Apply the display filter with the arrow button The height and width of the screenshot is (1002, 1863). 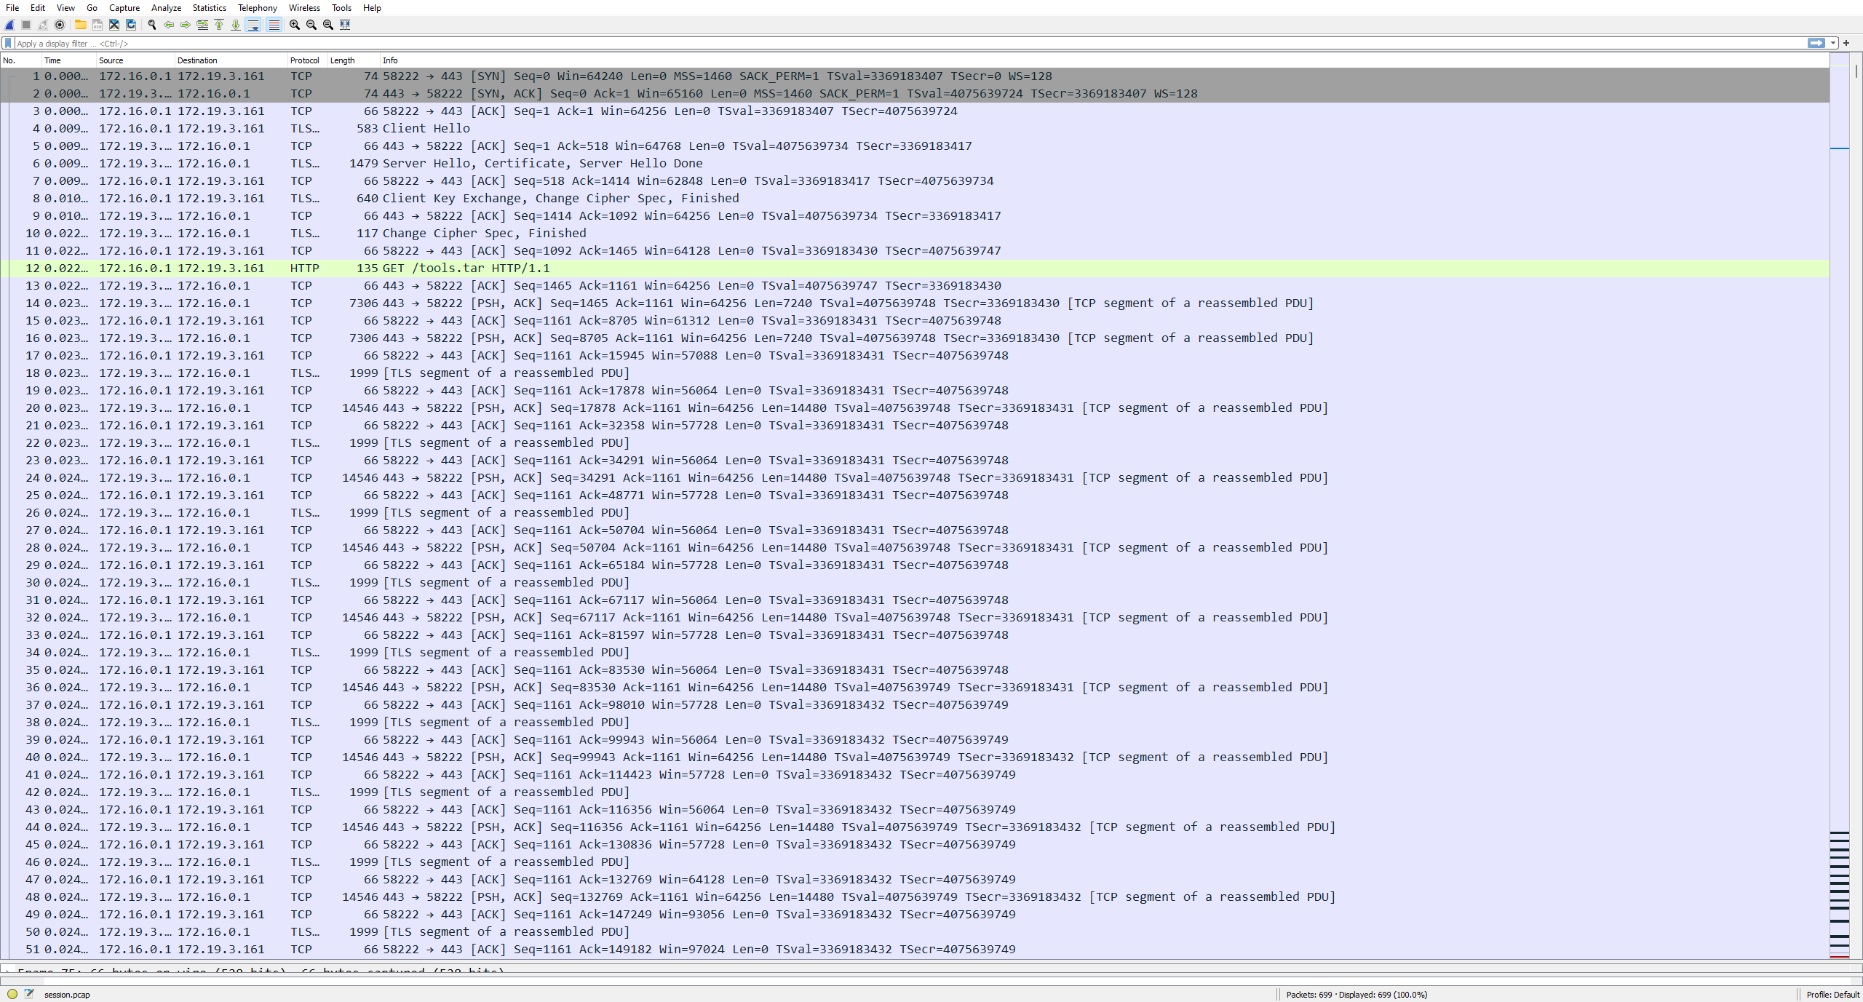(1816, 43)
